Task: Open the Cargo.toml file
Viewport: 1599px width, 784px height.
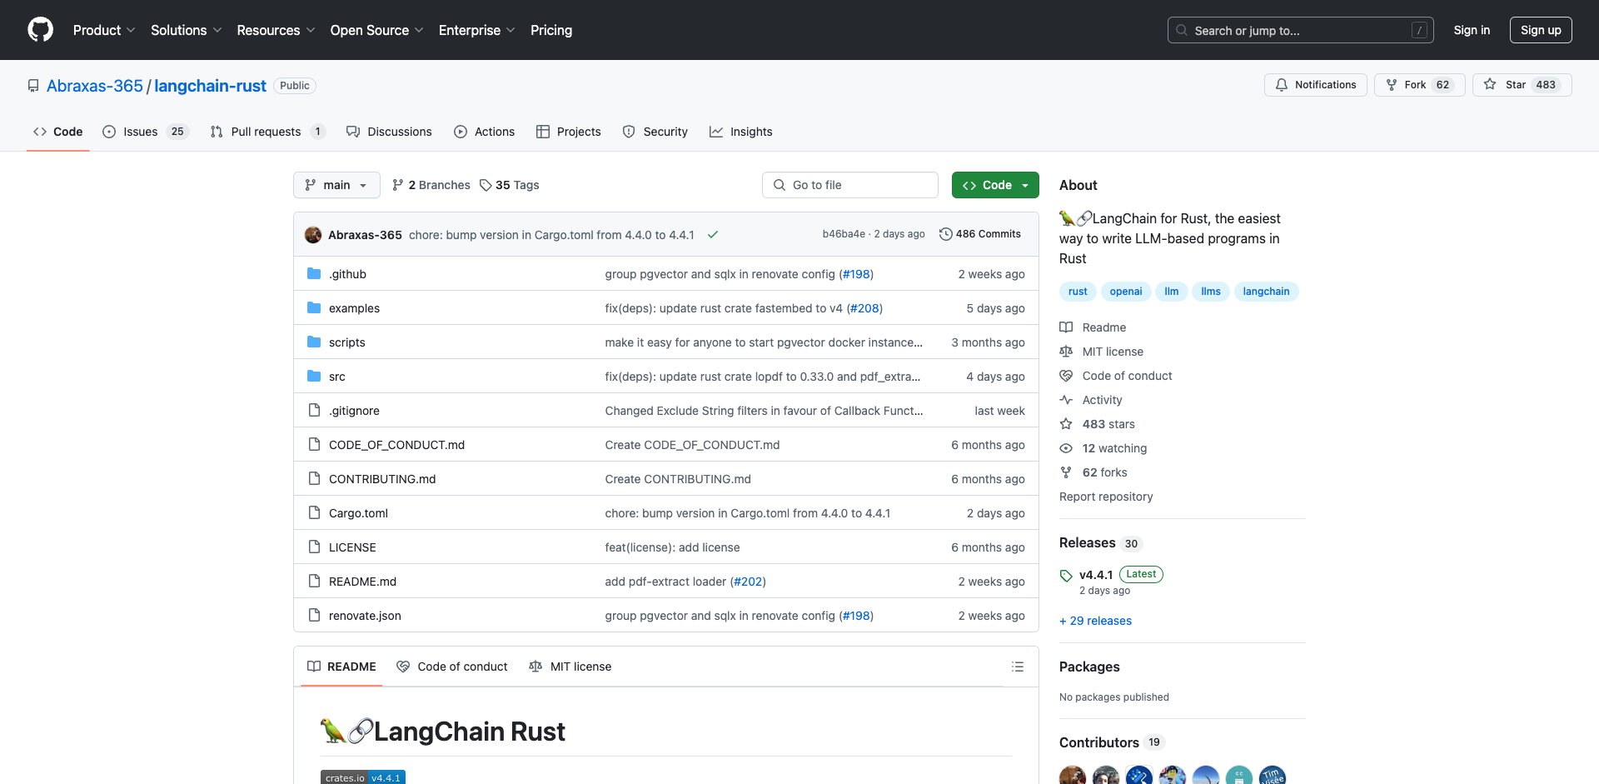Action: [x=358, y=513]
